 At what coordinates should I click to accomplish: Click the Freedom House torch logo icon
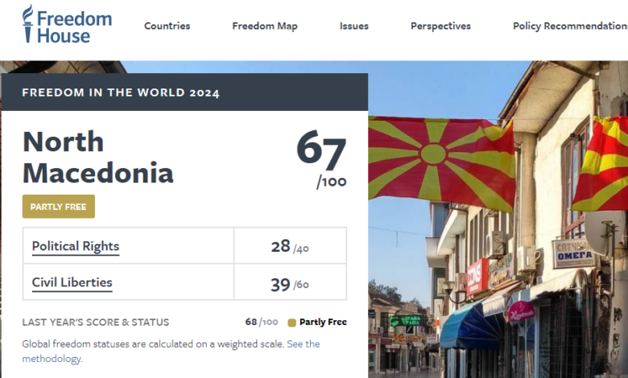coord(28,24)
